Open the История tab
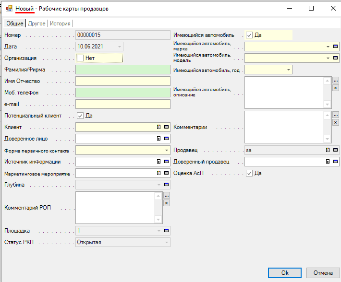Image resolution: width=341 pixels, height=282 pixels. point(60,23)
